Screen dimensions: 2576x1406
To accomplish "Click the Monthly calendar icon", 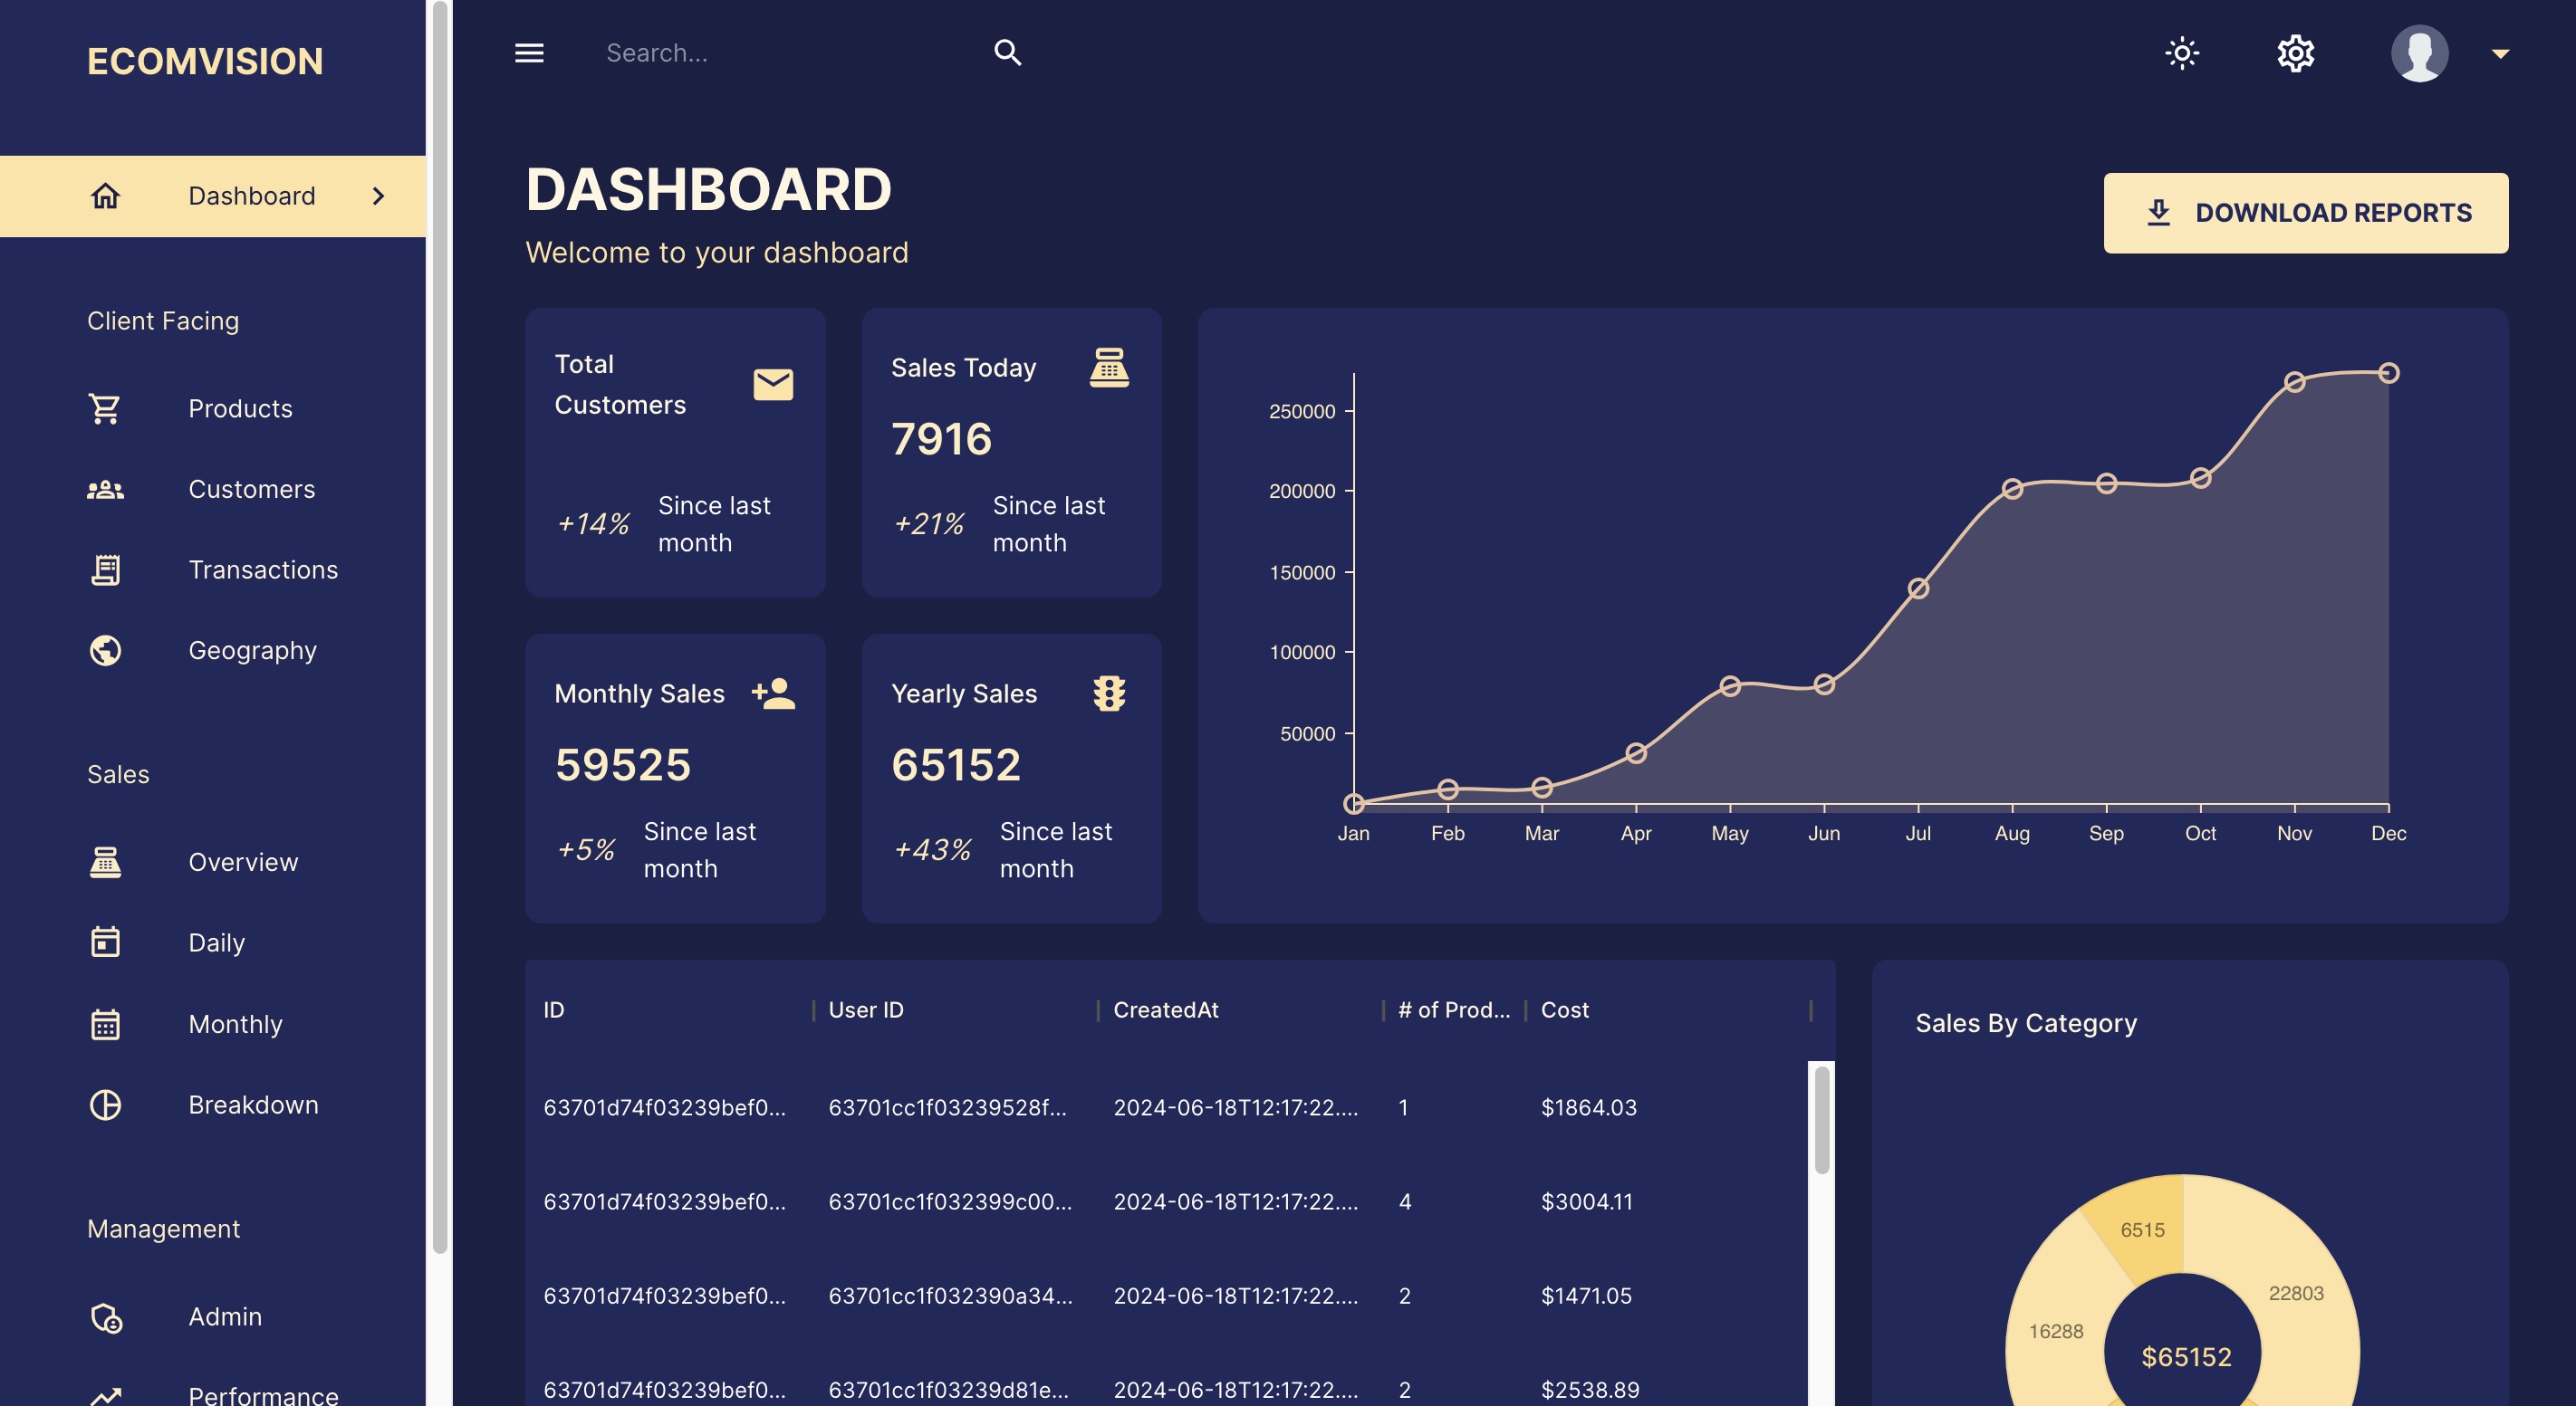I will (x=105, y=1024).
